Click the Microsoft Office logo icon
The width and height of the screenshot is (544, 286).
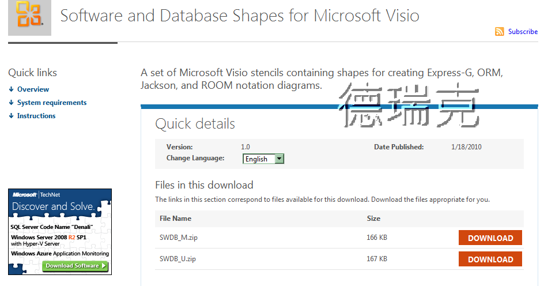pyautogui.click(x=29, y=15)
